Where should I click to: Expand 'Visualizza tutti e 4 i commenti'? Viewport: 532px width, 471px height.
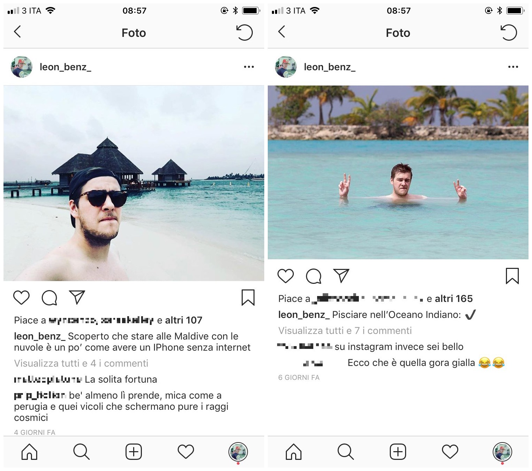point(81,363)
